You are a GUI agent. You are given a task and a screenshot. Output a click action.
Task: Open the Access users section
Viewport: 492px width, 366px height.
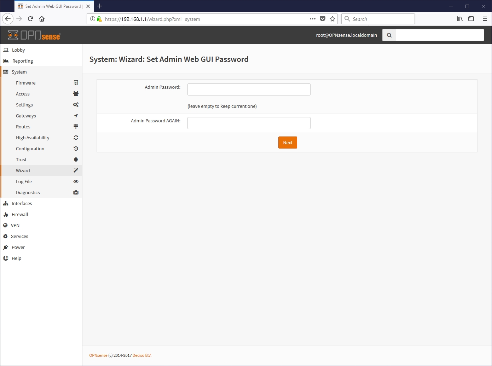point(23,94)
